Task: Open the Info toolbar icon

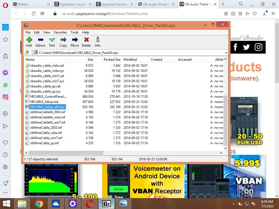Action: point(98,42)
